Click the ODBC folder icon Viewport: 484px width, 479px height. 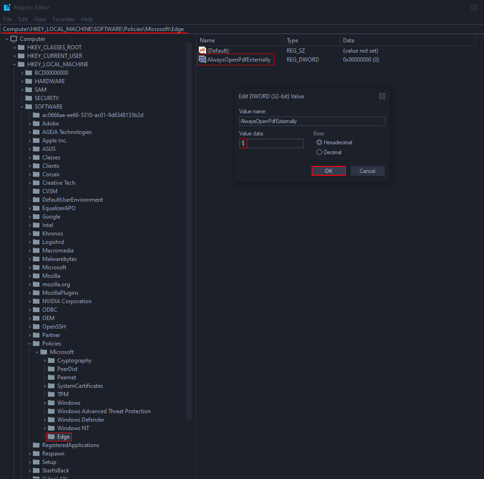tap(37, 309)
